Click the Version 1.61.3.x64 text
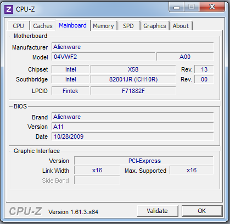Image resolution: width=230 pixels, height=224 pixels. [x=73, y=212]
